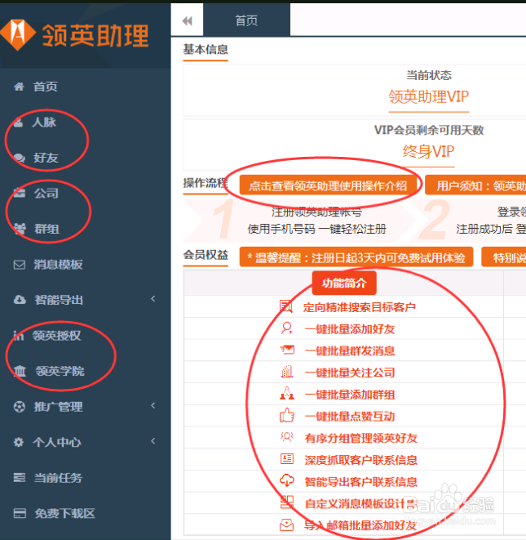Click the inbox icon for 导入邮箱批量添加好友

click(x=287, y=524)
